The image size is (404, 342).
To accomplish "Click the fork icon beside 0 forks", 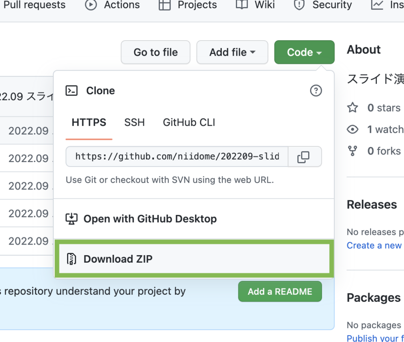I will [x=352, y=151].
